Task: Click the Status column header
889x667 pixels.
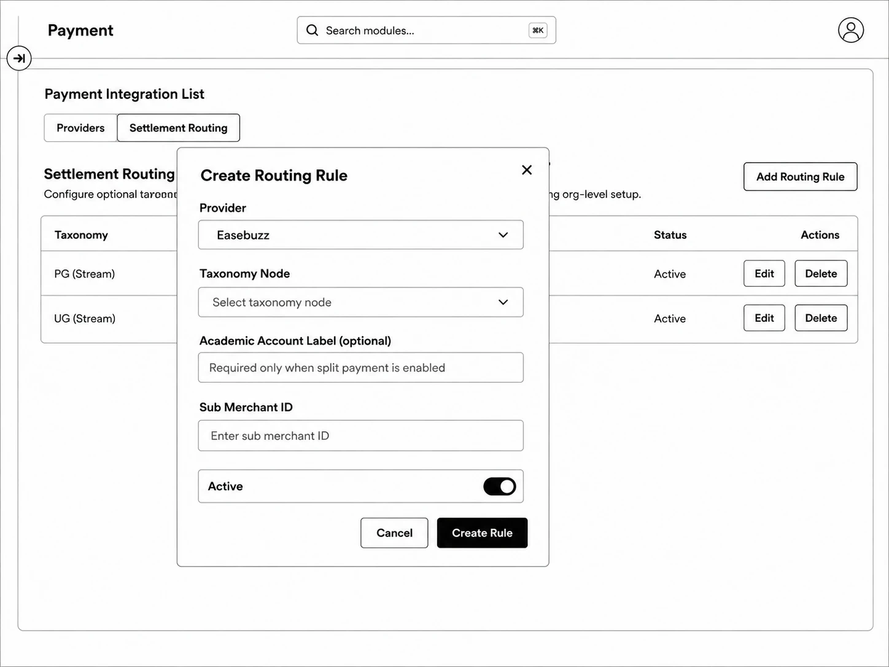Action: coord(670,235)
